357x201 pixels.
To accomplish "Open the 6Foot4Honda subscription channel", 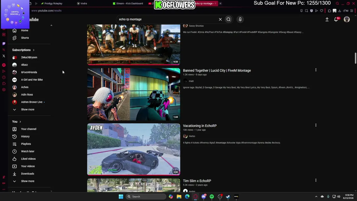I will [29, 72].
